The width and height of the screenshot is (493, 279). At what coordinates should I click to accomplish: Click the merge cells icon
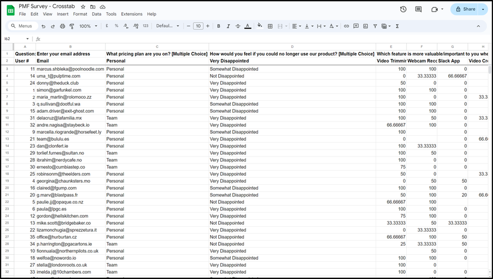(x=280, y=26)
